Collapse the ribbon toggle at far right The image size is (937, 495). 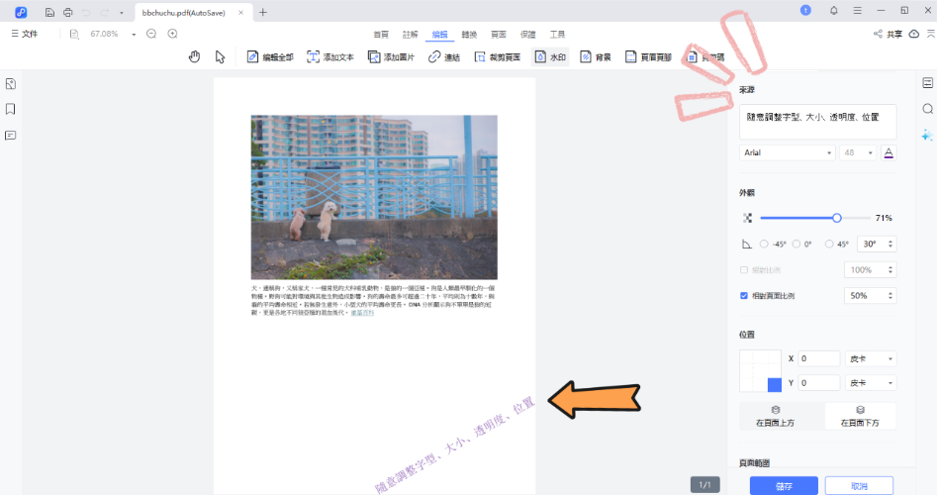point(930,34)
